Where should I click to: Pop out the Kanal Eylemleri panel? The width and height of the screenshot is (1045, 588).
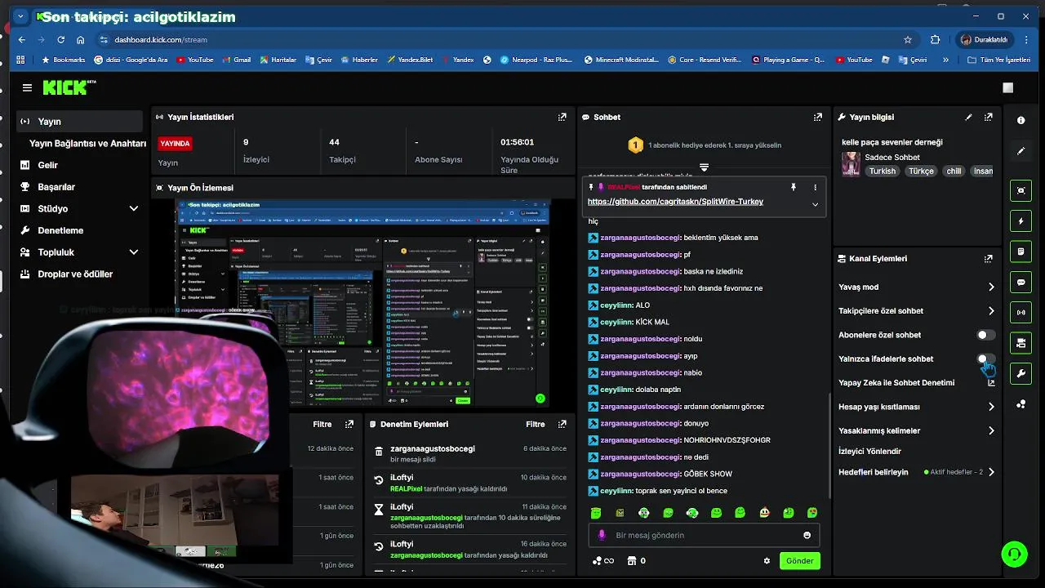click(989, 258)
